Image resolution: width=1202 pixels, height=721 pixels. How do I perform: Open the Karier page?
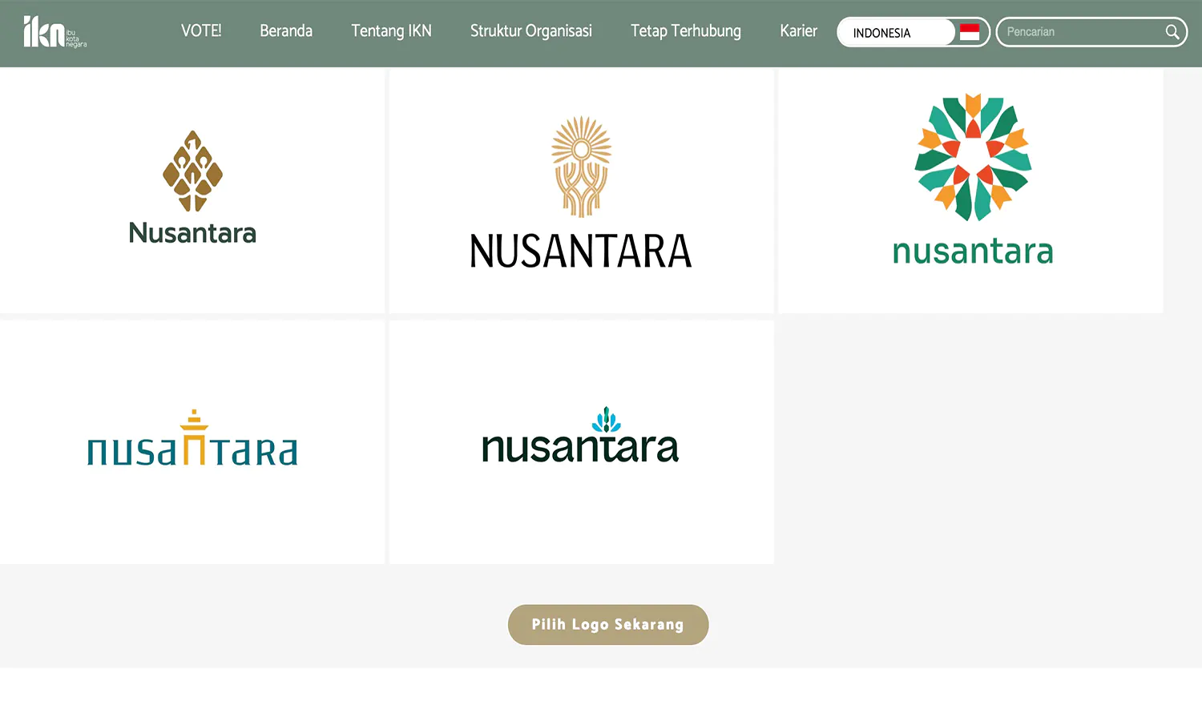click(799, 31)
